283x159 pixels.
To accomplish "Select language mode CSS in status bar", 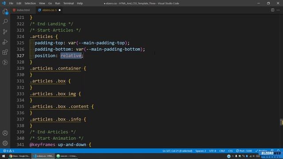I will coord(230,151).
